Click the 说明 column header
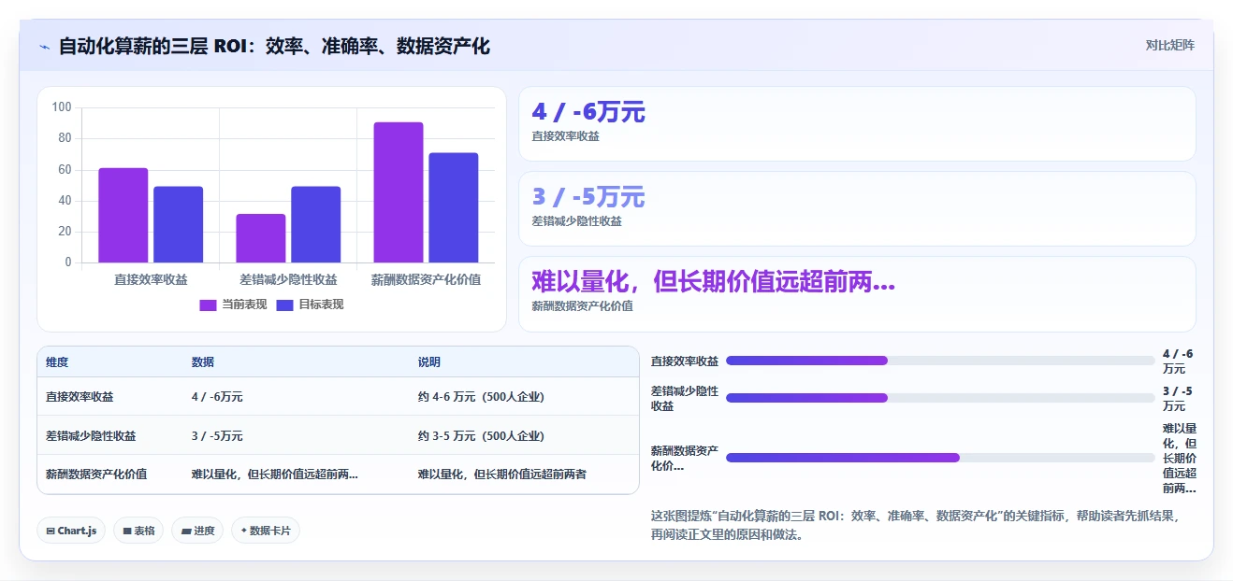 tap(429, 362)
